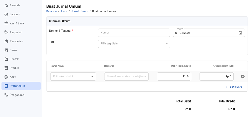Click the Aset dollar coin icon
Viewport: 252px width, 117px height.
pos(6,77)
